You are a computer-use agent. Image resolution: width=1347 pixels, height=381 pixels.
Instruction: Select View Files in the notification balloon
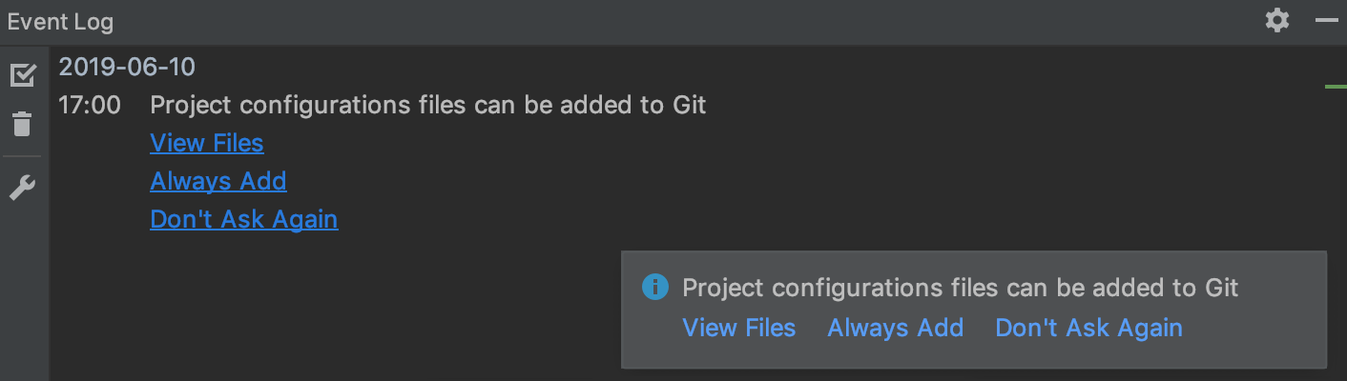(x=739, y=328)
